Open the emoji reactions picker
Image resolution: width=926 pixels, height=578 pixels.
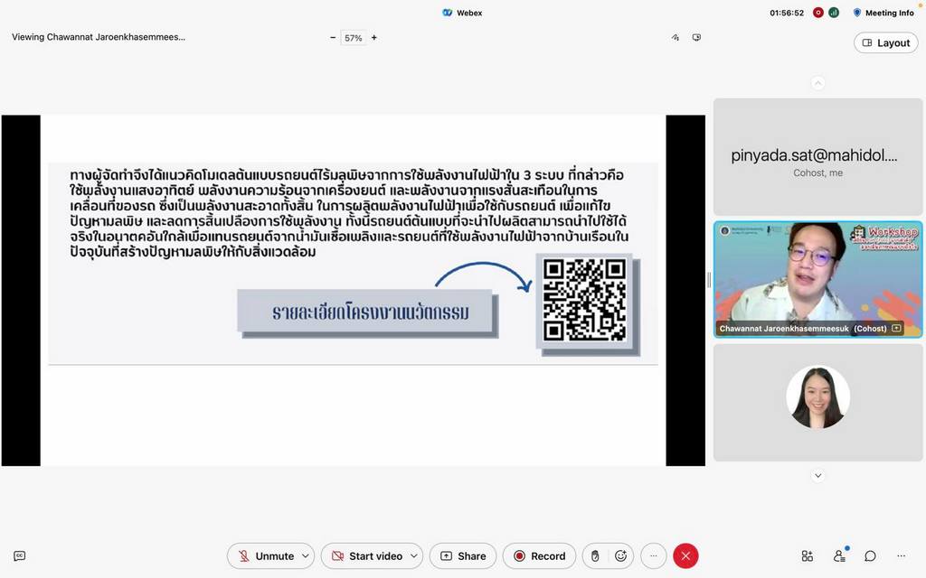620,556
